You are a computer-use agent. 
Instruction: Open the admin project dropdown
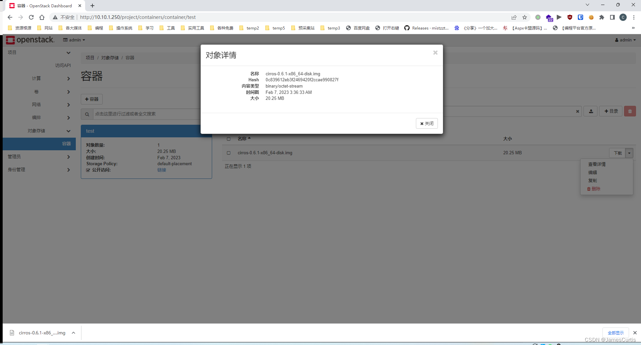(x=74, y=40)
